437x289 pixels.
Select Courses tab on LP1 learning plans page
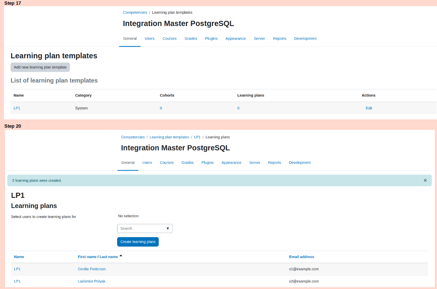(167, 163)
